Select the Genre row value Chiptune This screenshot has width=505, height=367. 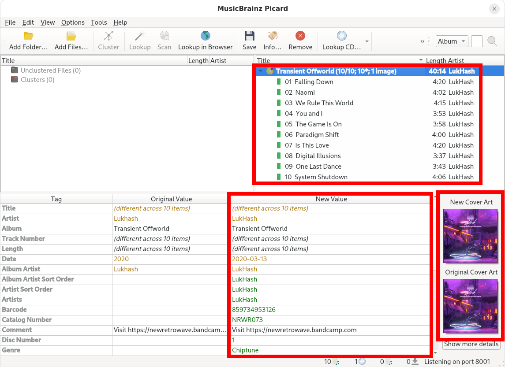245,350
